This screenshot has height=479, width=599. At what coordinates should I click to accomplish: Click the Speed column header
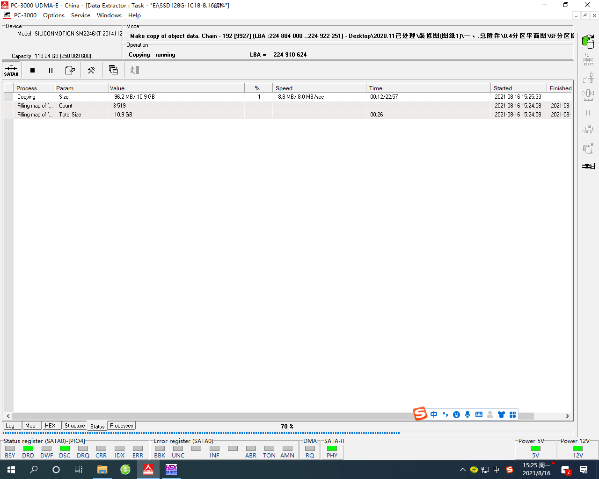(x=320, y=88)
